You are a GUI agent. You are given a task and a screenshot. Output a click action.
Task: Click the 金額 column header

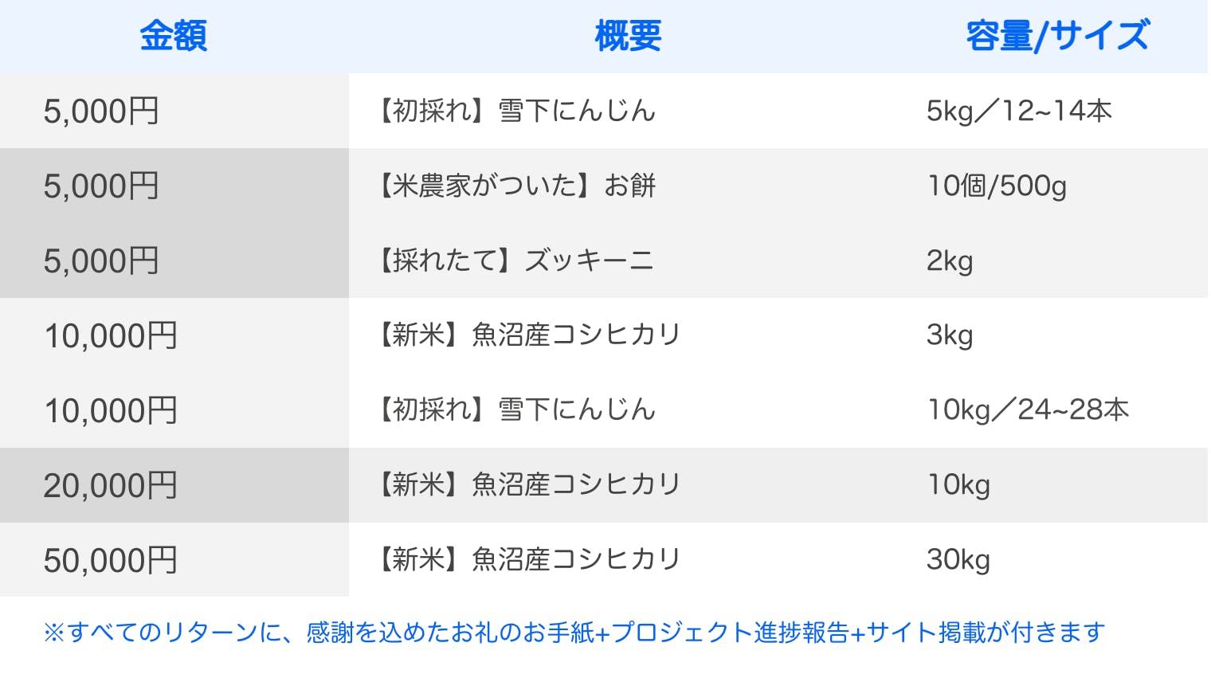tap(174, 36)
